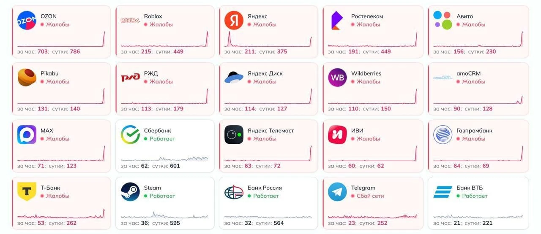Click the purple Wildberries WB icon
Viewport: 541px width, 234px height.
coord(337,78)
